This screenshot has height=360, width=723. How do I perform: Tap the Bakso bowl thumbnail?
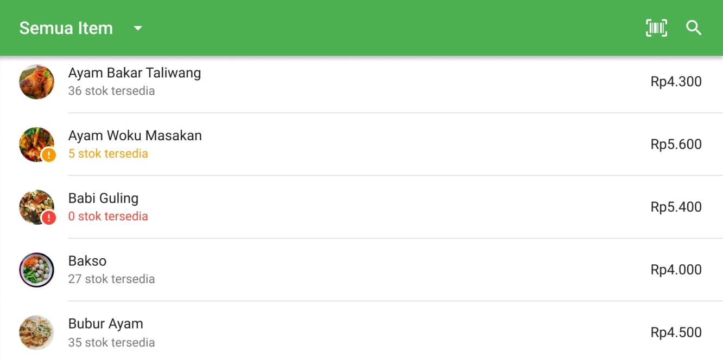(36, 270)
